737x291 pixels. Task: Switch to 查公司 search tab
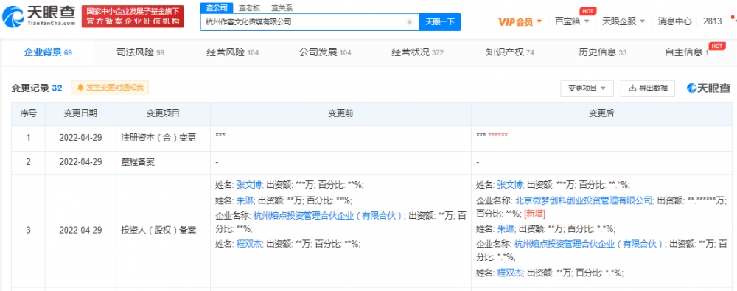[x=217, y=7]
